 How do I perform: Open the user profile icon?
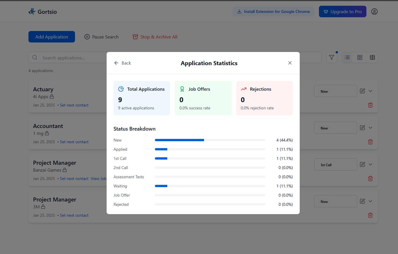pyautogui.click(x=374, y=11)
